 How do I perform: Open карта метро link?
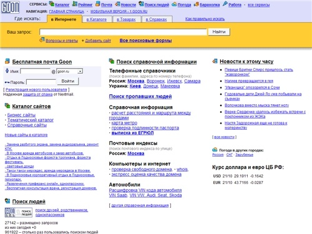[124, 123]
